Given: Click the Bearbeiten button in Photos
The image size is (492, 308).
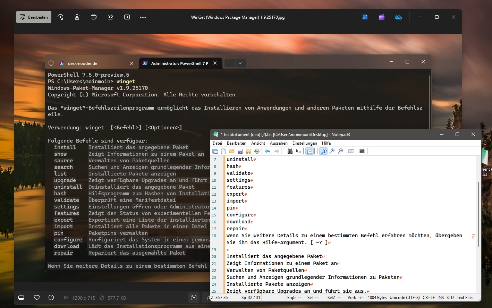Looking at the screenshot, I should 34,17.
